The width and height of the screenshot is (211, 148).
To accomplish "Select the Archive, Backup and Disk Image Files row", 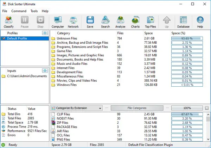I will [x=127, y=43].
